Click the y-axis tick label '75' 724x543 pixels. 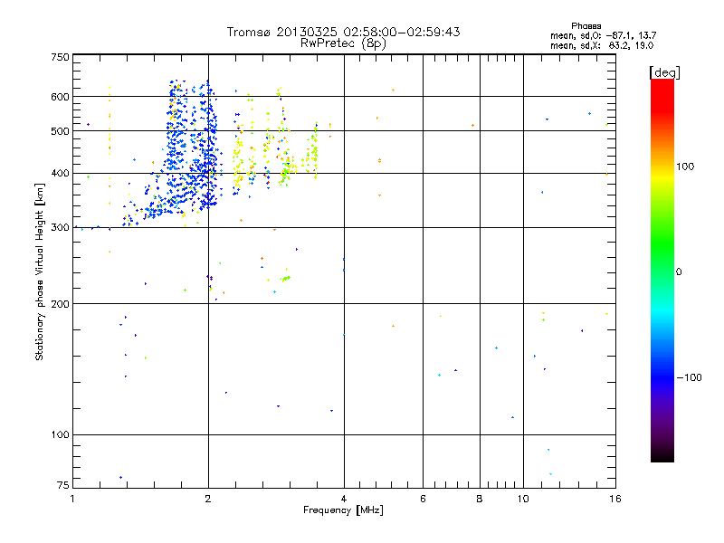(63, 485)
